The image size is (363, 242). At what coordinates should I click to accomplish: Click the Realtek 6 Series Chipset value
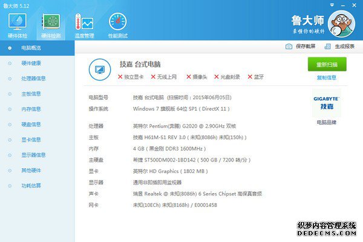coord(197,194)
